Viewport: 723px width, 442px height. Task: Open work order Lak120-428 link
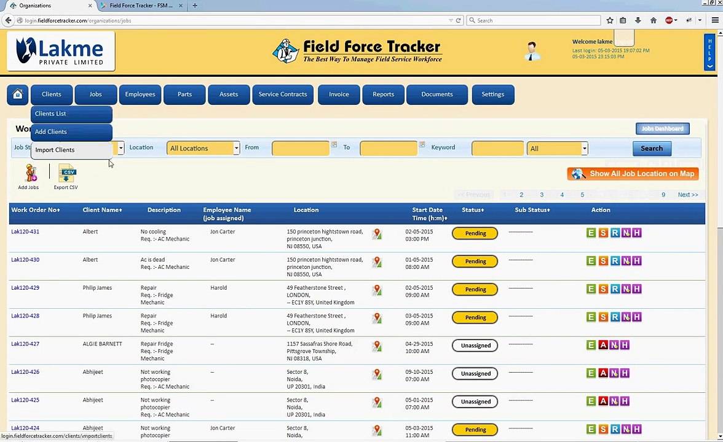tap(25, 316)
